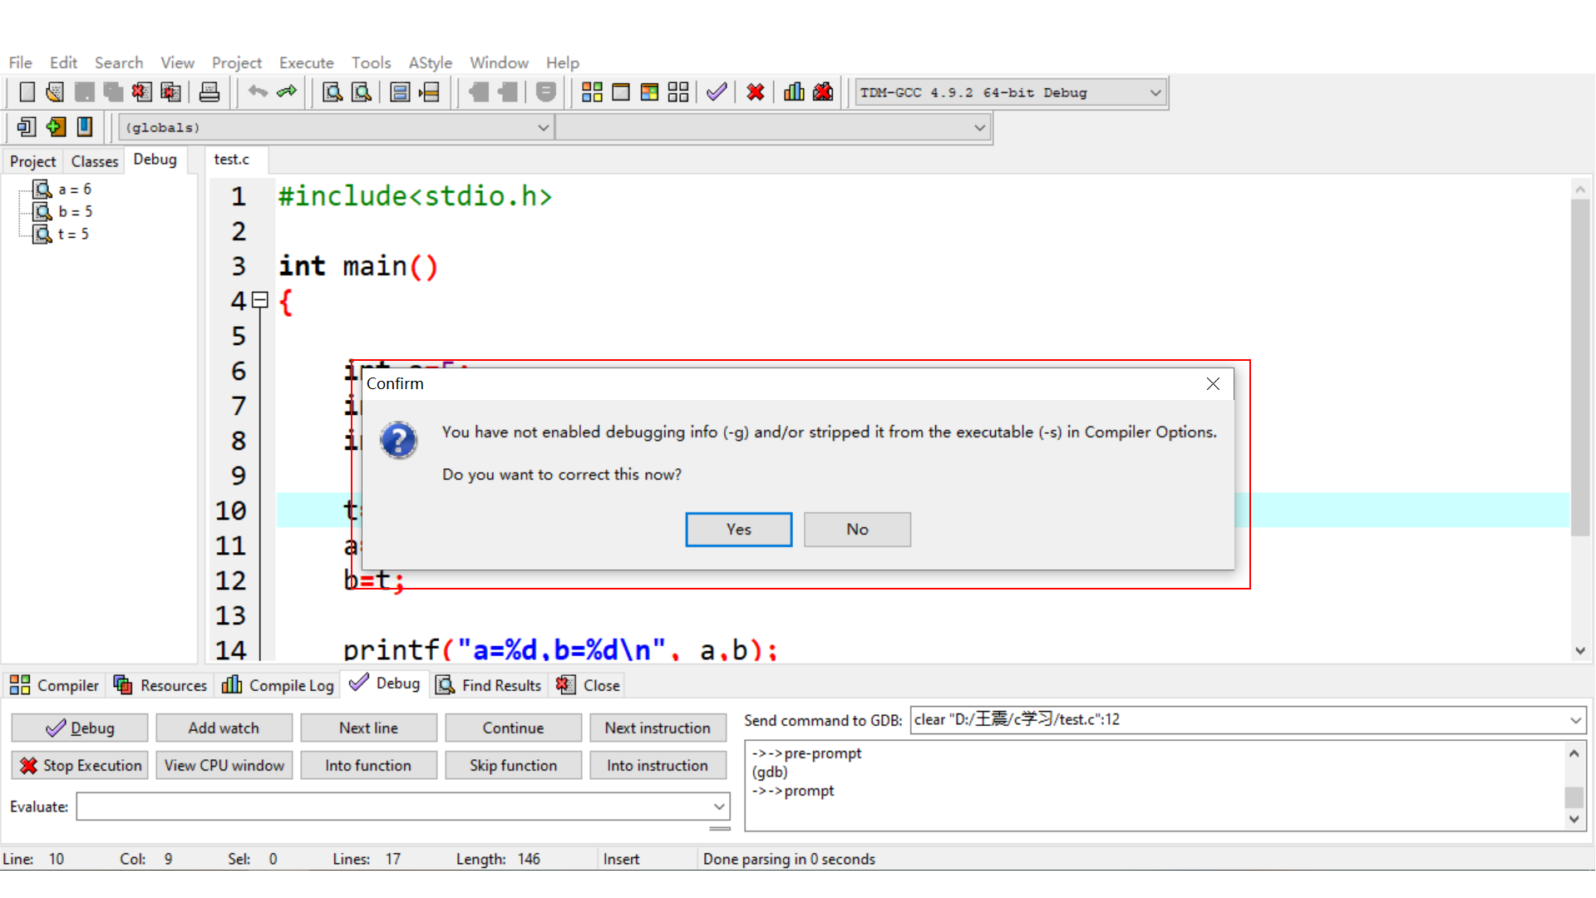
Task: Click the Compile icon with colored squares
Action: 592,92
